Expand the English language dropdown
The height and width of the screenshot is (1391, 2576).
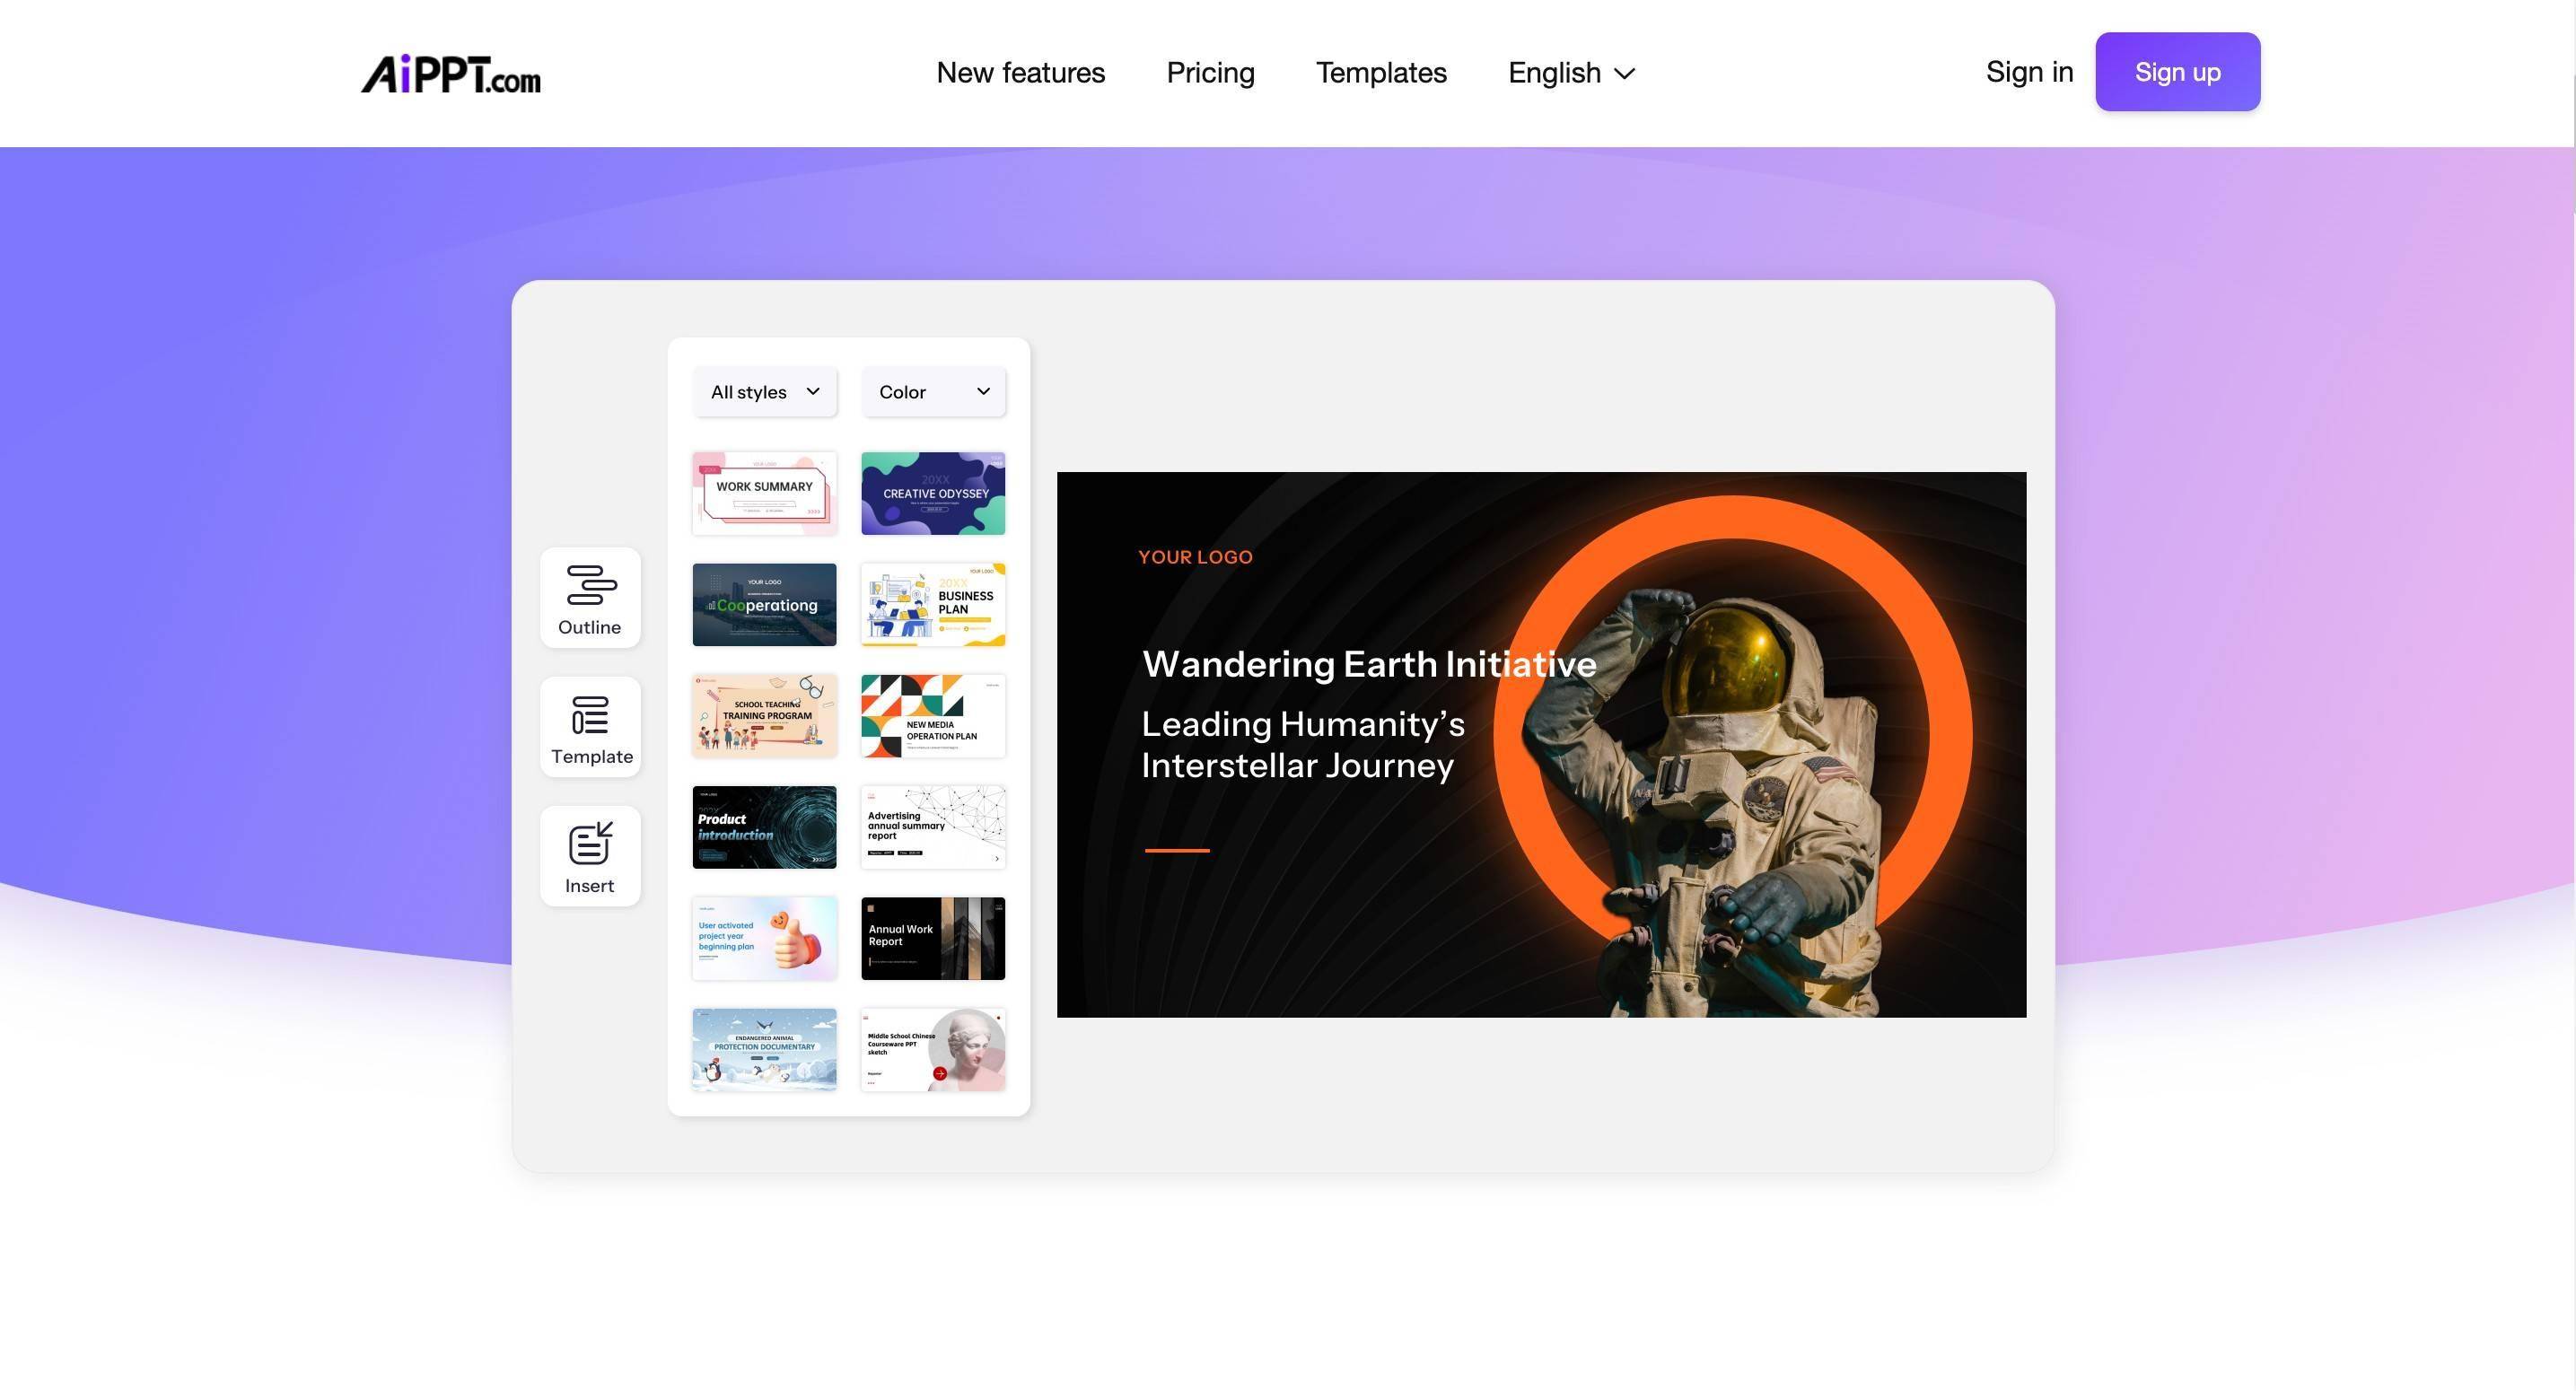(1571, 73)
